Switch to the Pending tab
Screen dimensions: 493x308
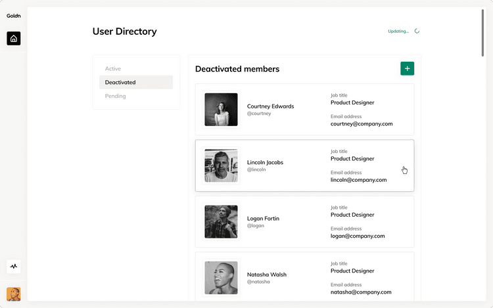tap(116, 96)
